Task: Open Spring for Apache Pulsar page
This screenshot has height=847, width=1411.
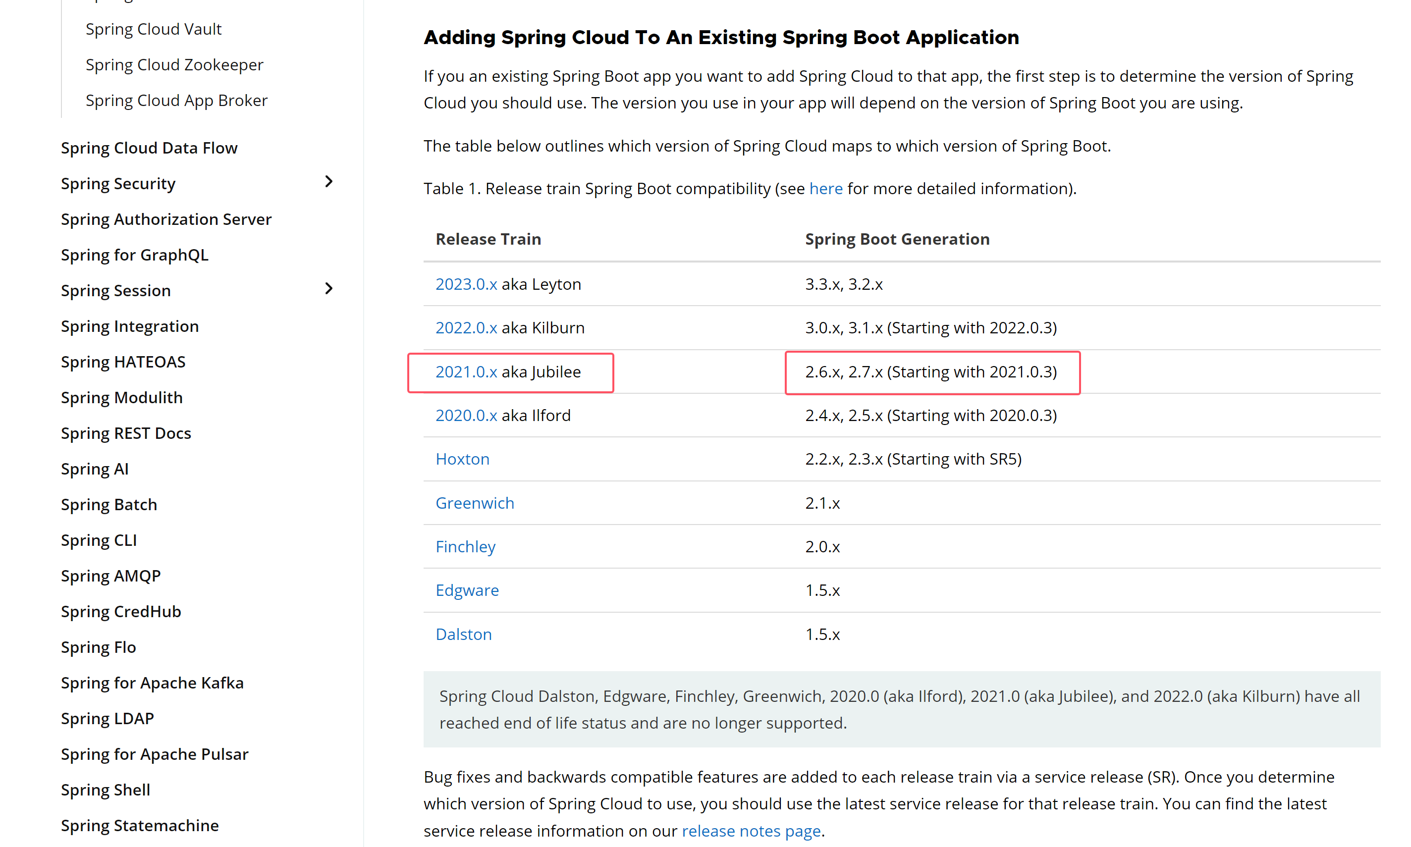Action: coord(155,754)
